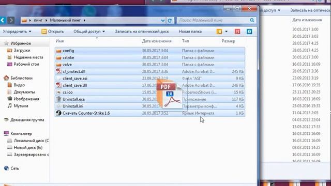Click the search magnifier icon
Screen dimensions: 331x186
[x=252, y=20]
